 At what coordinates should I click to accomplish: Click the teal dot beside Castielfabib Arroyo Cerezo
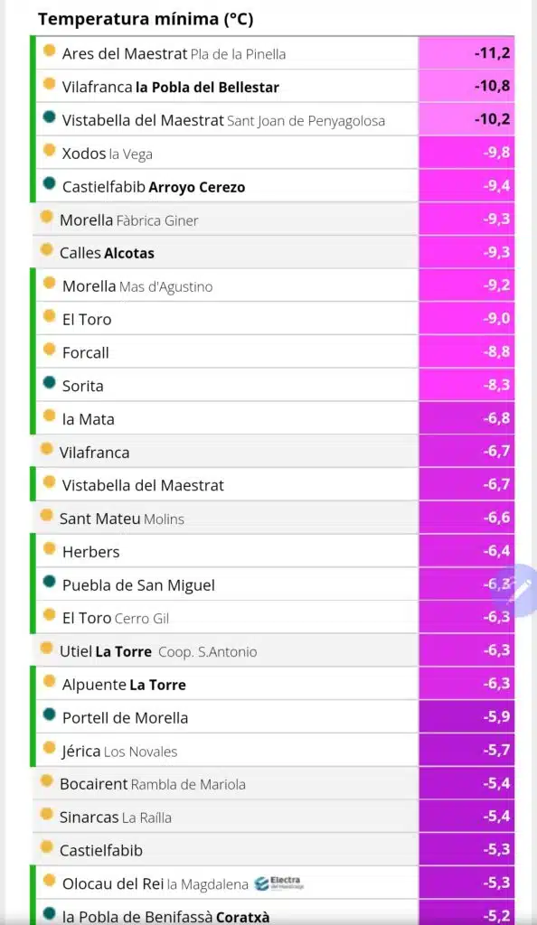click(x=50, y=183)
